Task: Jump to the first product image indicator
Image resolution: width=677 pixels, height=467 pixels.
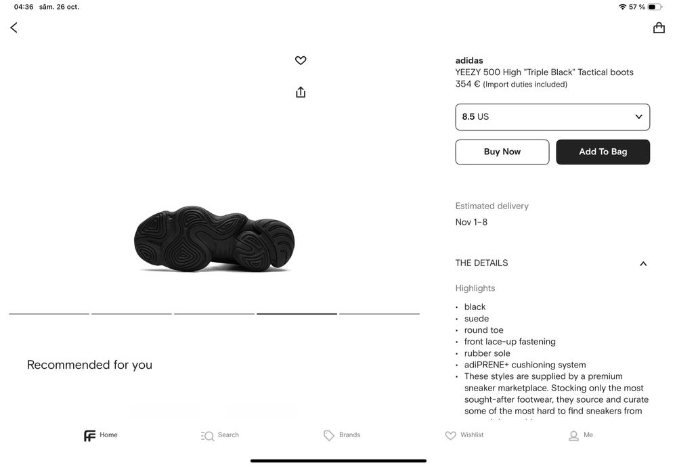Action: coord(49,314)
